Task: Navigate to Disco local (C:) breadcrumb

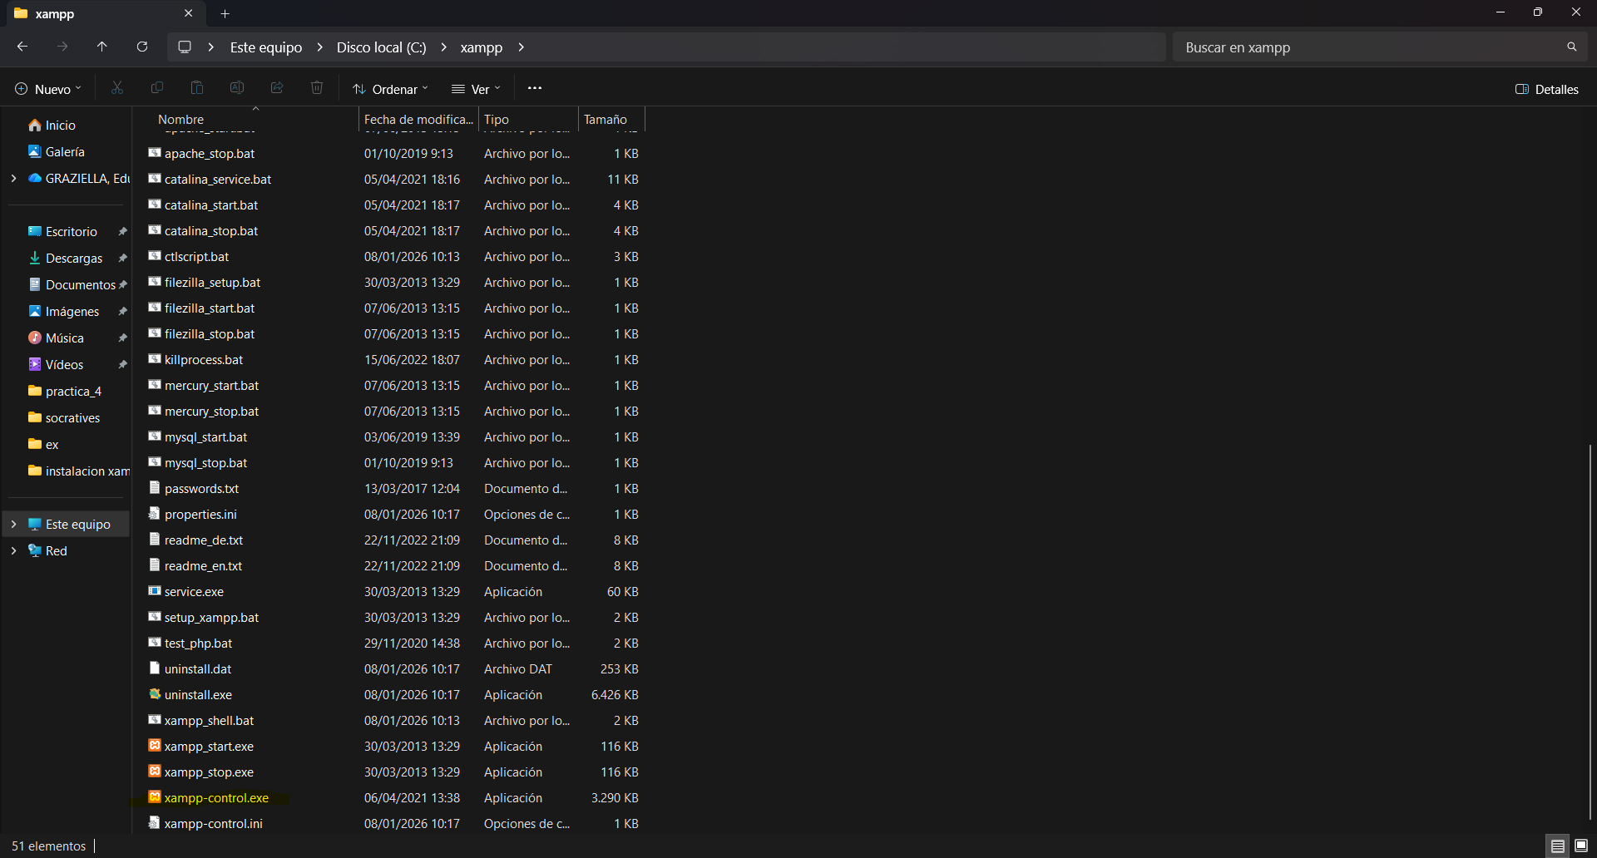Action: point(381,47)
